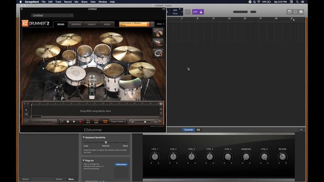Open the Track menu
This screenshot has width=324, height=182.
(x=58, y=2)
